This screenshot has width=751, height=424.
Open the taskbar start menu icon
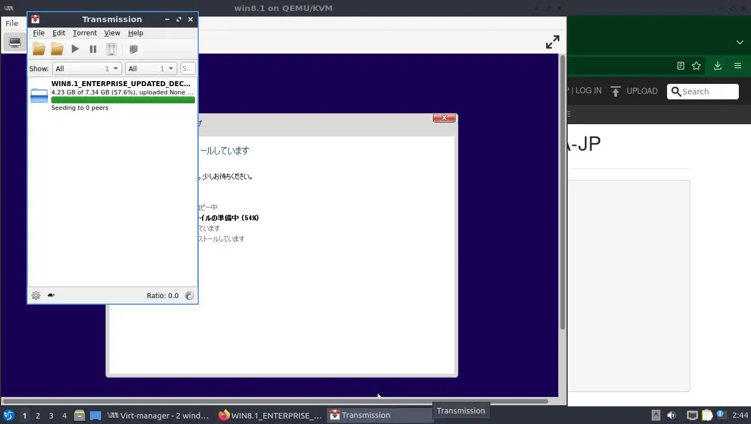(x=8, y=415)
